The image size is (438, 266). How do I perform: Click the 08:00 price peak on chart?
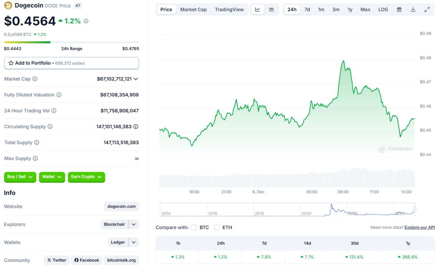point(343,61)
